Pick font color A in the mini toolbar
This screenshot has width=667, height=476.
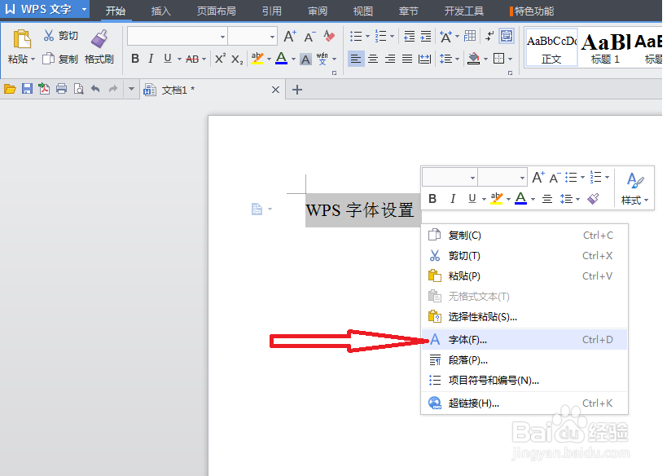click(x=520, y=198)
